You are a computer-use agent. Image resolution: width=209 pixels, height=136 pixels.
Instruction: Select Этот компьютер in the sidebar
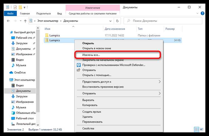(25, 80)
